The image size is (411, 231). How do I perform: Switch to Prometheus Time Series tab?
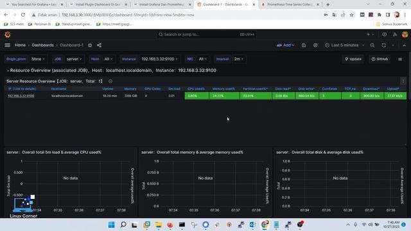coord(290,4)
